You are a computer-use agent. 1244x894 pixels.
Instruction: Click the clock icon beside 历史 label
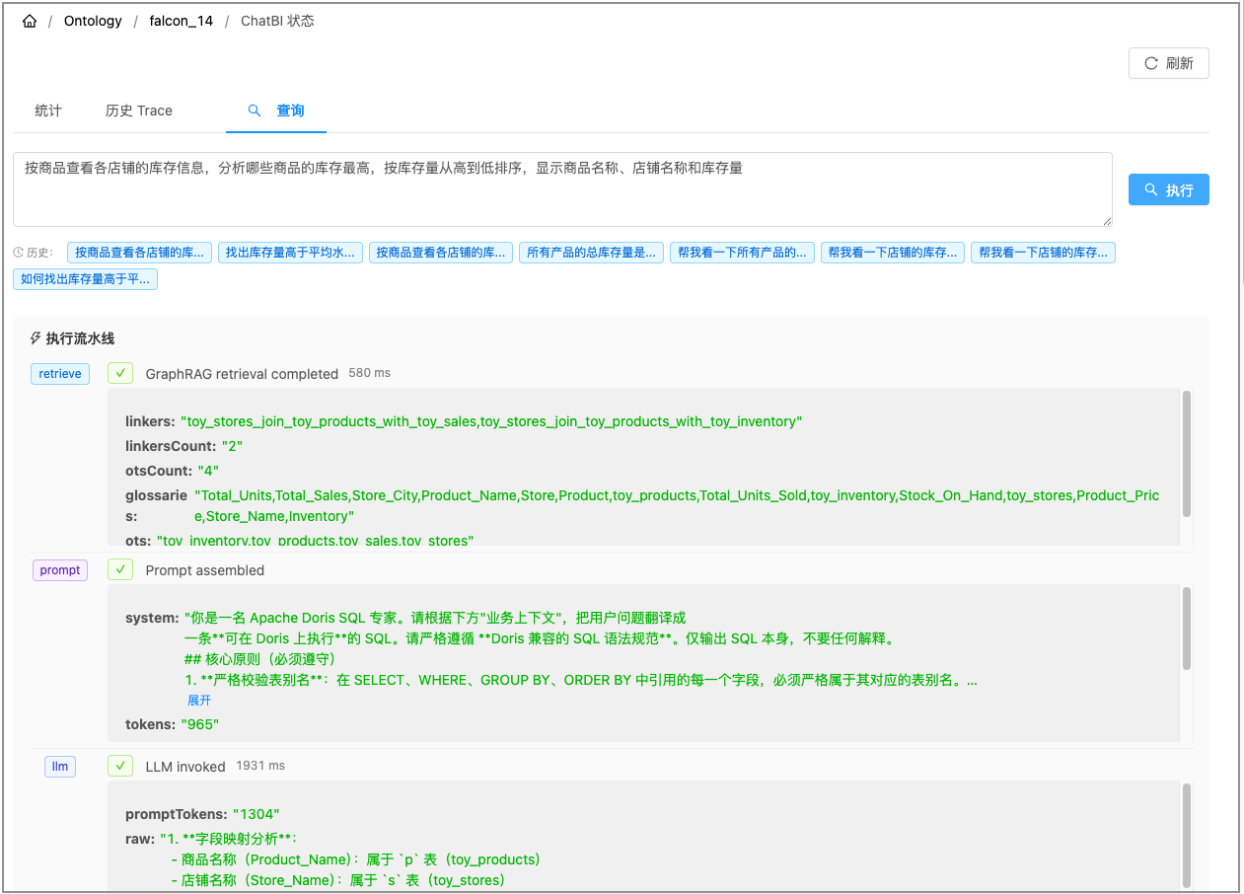point(19,253)
